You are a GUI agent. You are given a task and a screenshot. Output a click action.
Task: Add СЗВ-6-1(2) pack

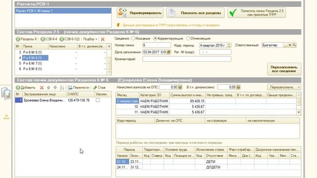70,39
